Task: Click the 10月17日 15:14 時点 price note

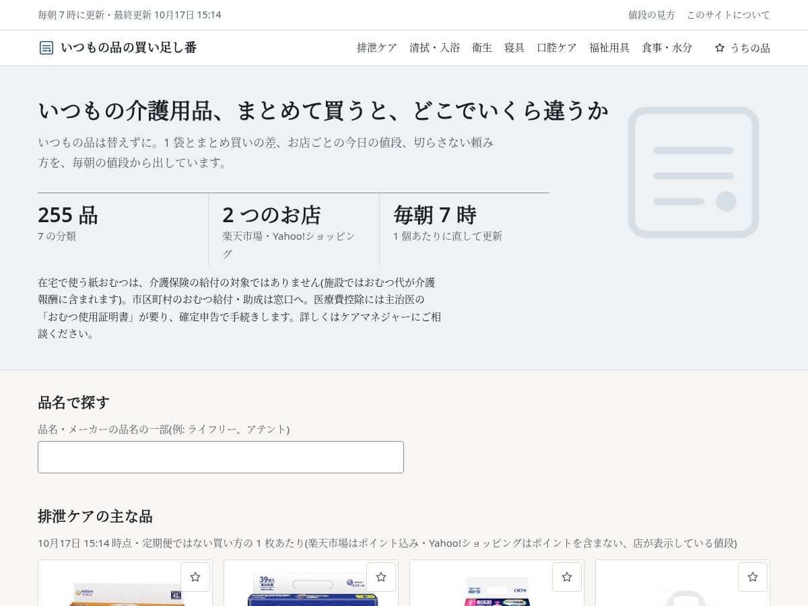Action: (387, 543)
